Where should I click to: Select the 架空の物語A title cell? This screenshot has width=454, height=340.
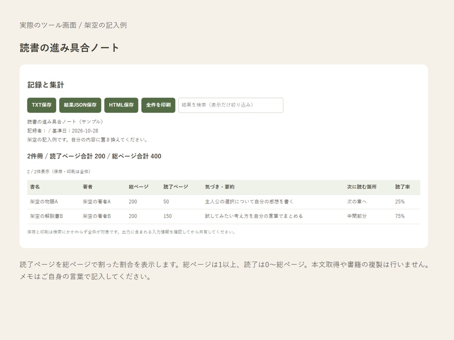pyautogui.click(x=44, y=201)
